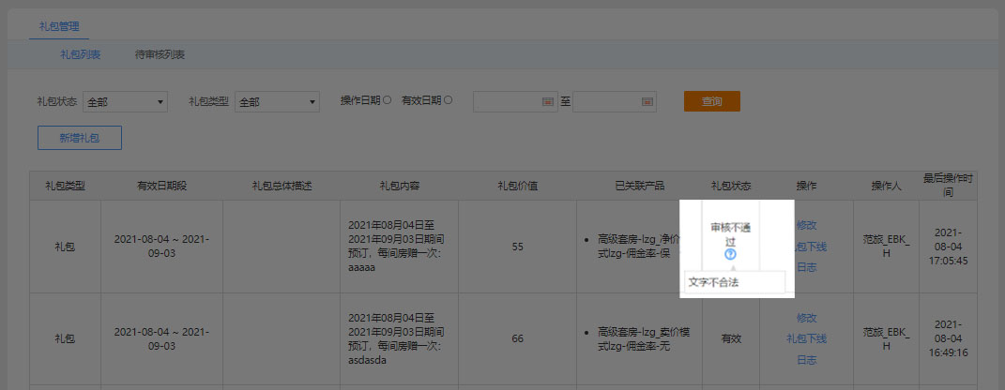The width and height of the screenshot is (1005, 390).
Task: Switch to the 礼包管理 tab
Action: [x=59, y=26]
